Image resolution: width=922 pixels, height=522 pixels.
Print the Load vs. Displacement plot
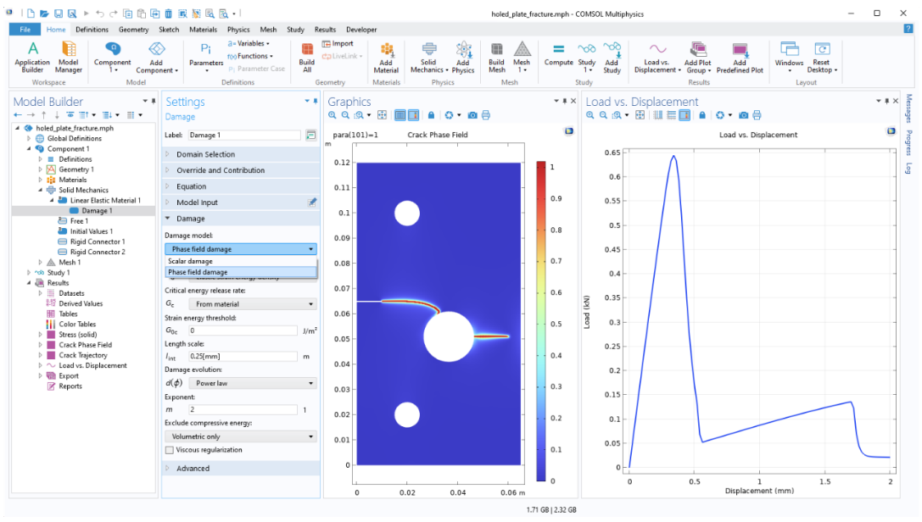click(x=757, y=116)
